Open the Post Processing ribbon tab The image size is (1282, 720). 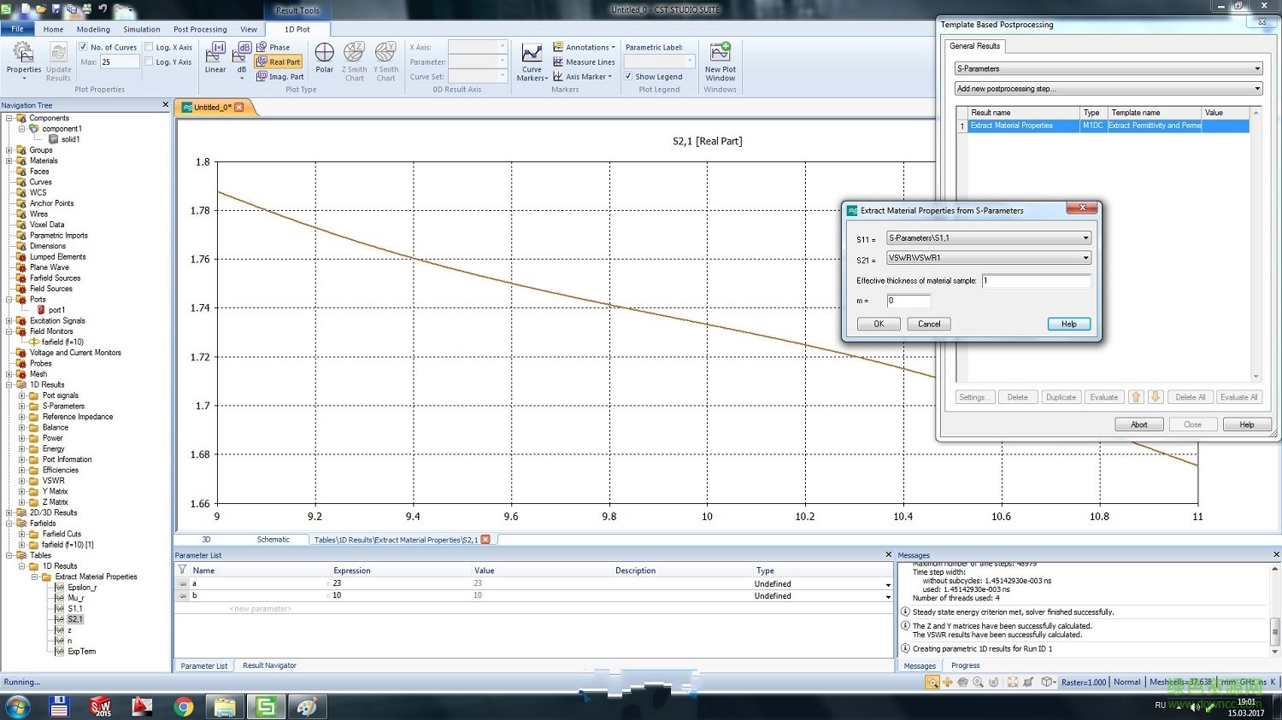(x=200, y=29)
